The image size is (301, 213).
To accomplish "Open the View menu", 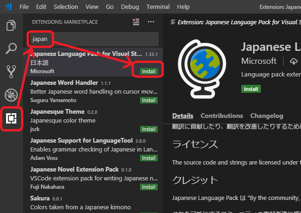I will click(x=92, y=7).
